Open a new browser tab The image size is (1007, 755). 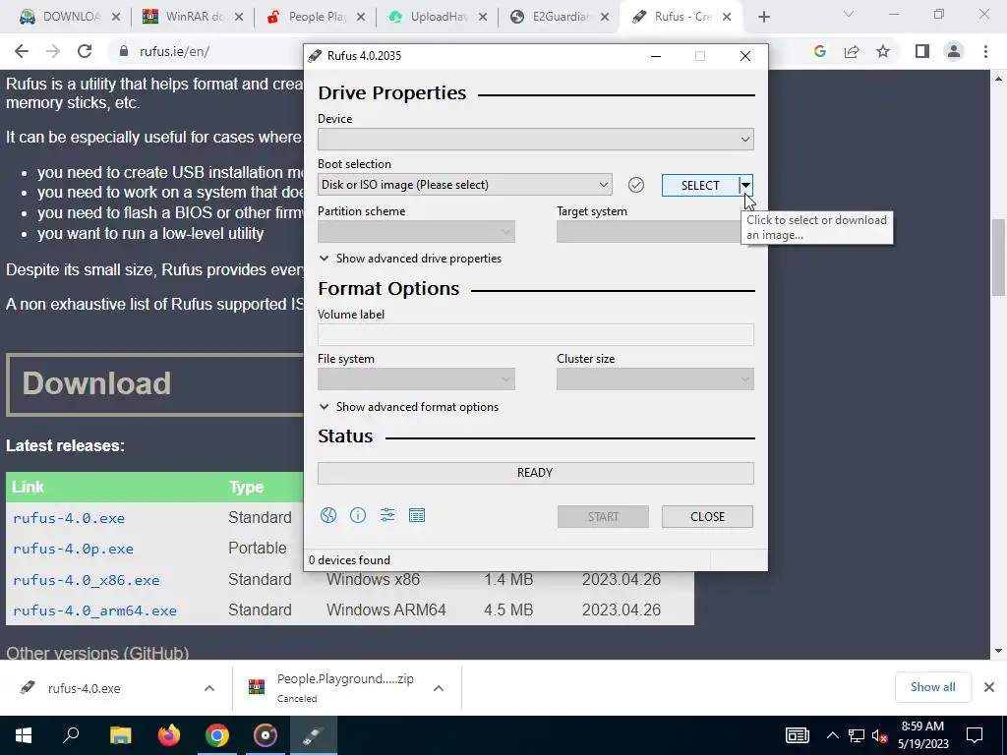tap(763, 17)
